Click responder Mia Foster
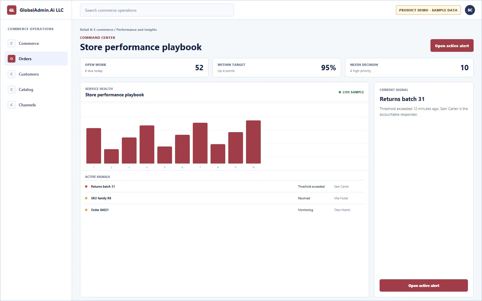482x301 pixels. (341, 198)
